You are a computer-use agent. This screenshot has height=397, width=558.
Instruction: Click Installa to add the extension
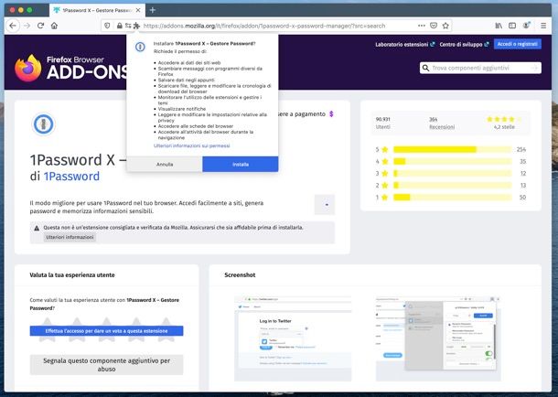(241, 165)
